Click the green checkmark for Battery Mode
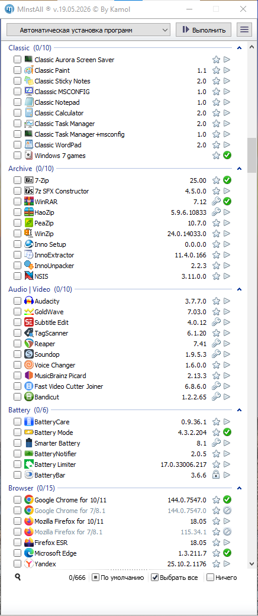 227,432
